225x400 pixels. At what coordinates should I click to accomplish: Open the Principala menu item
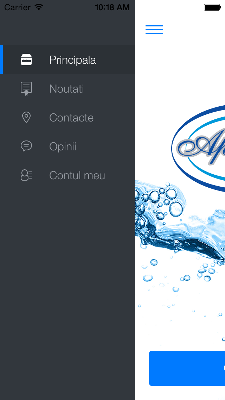pyautogui.click(x=67, y=60)
